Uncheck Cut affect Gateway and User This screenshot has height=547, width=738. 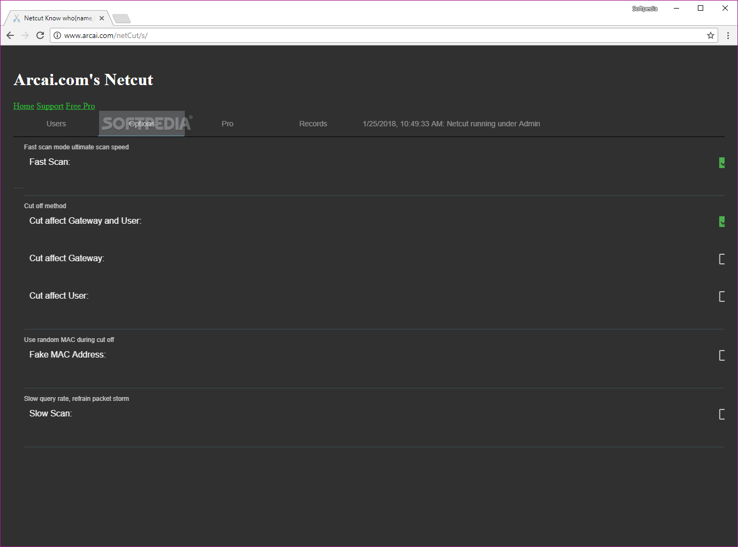(x=721, y=222)
